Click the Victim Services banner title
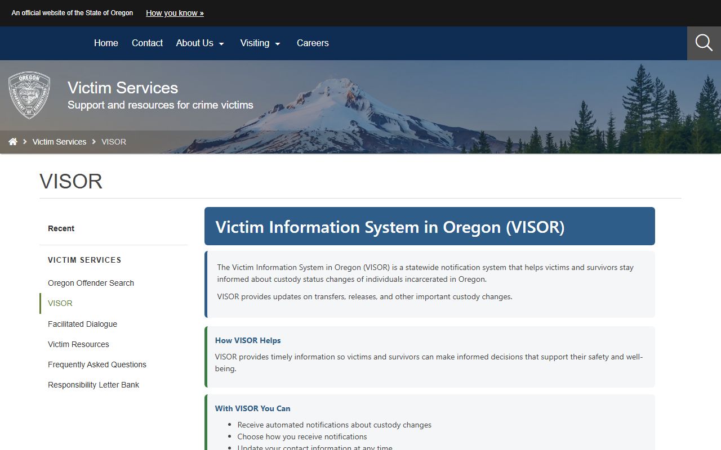Image resolution: width=721 pixels, height=450 pixels. (123, 88)
